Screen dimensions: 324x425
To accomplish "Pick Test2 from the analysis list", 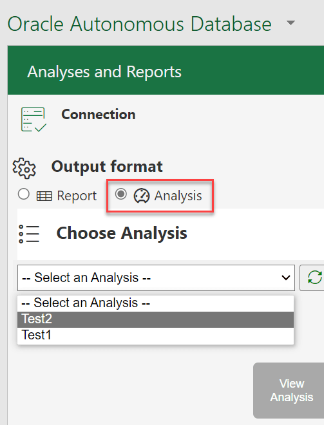I will click(155, 319).
